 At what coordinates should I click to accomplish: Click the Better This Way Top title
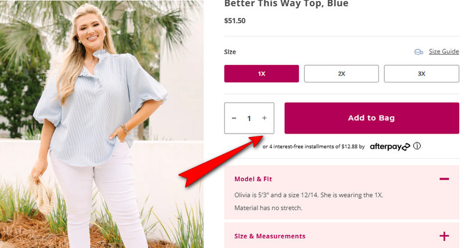(286, 3)
